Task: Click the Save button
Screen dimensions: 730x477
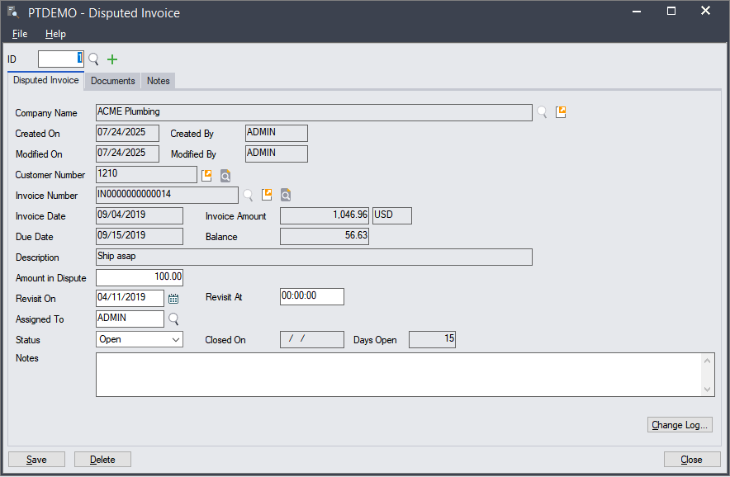Action: pos(36,460)
